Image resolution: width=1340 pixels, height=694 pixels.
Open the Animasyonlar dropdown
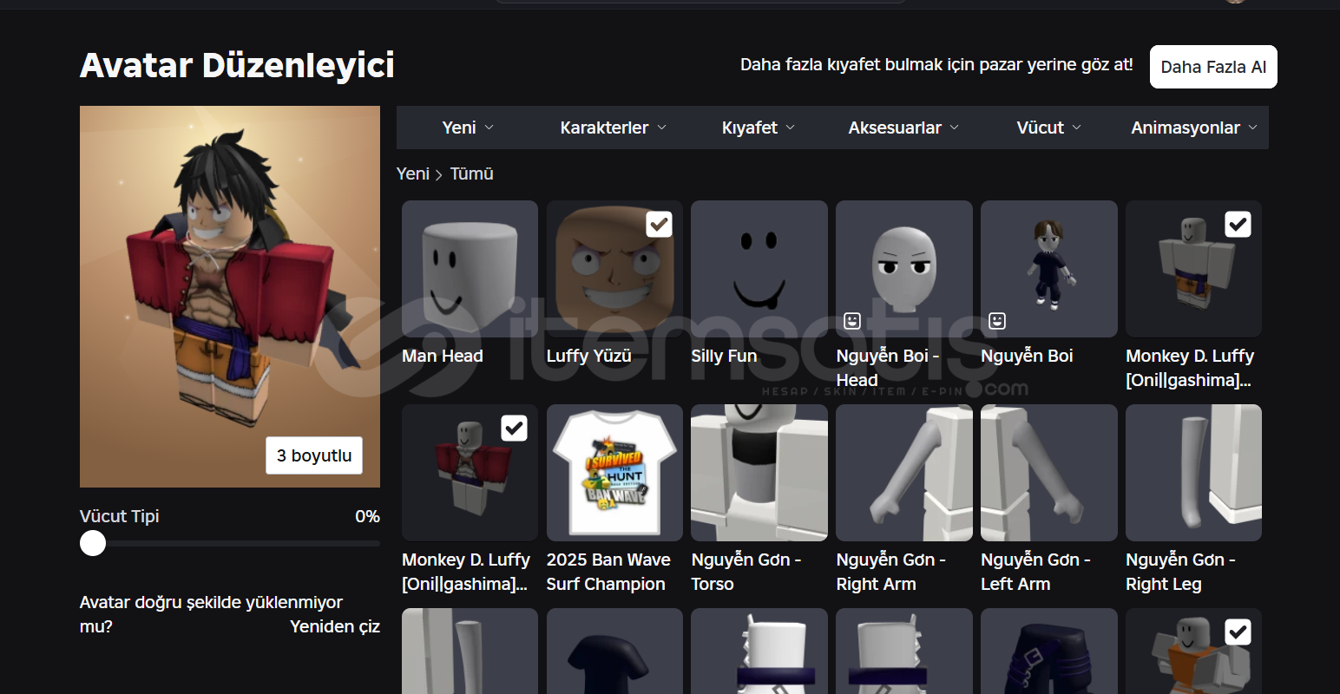tap(1194, 128)
